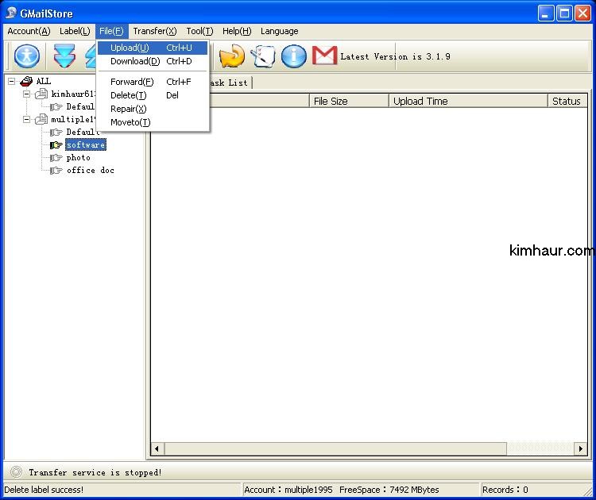Choose Repair in the File menu
Screen dimensions: 596x500
(x=128, y=109)
